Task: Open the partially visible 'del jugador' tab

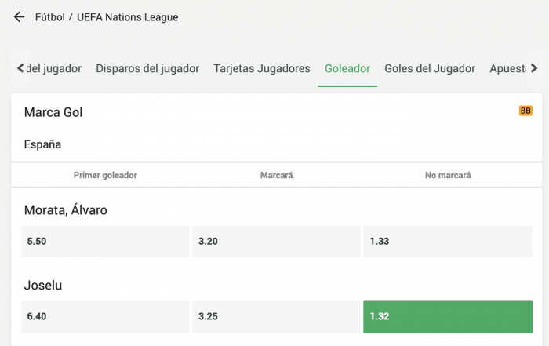Action: pos(55,68)
